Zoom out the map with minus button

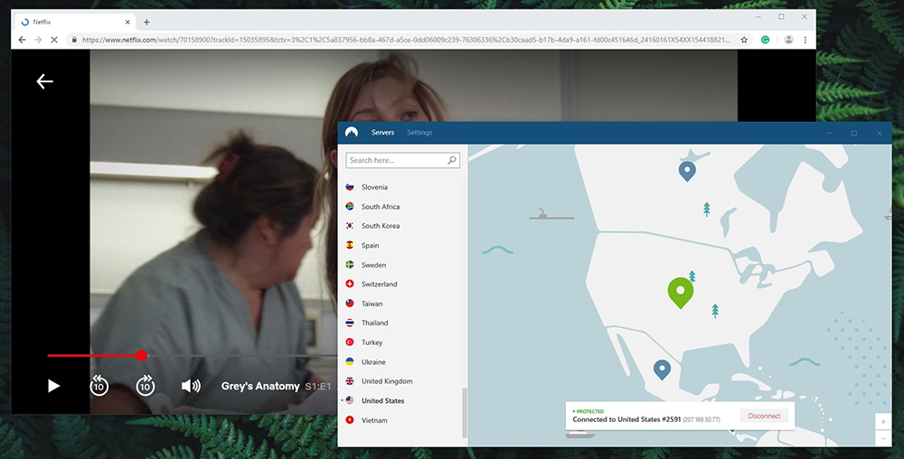tap(883, 439)
